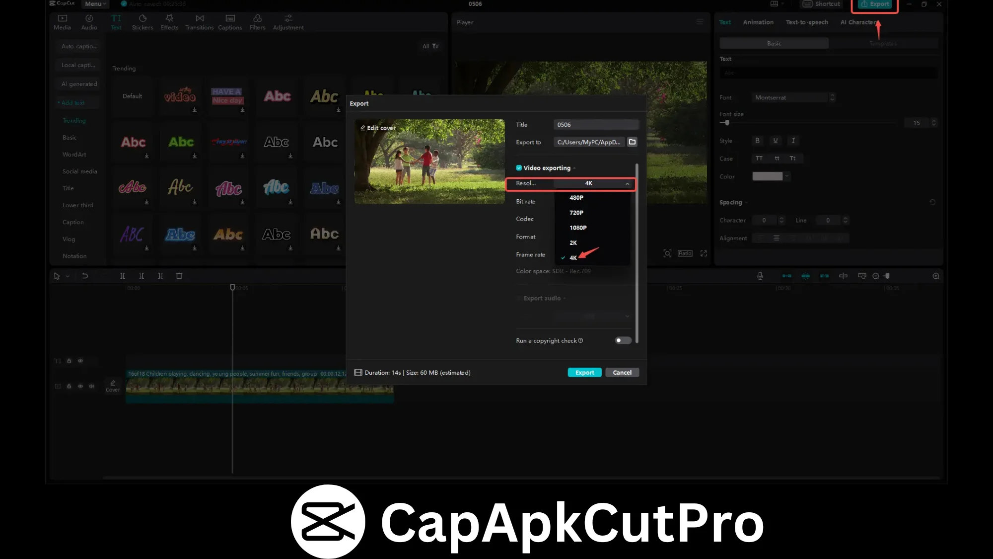Screen dimensions: 993x559
Task: Click the underline U style icon
Action: click(x=775, y=141)
